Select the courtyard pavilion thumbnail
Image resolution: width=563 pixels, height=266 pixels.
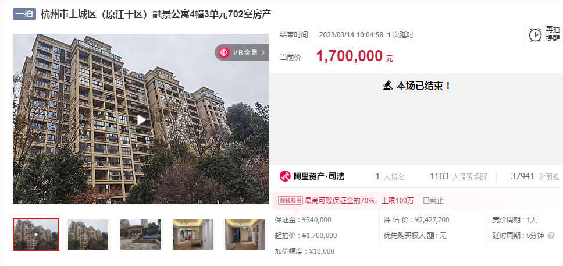pyautogui.click(x=140, y=235)
